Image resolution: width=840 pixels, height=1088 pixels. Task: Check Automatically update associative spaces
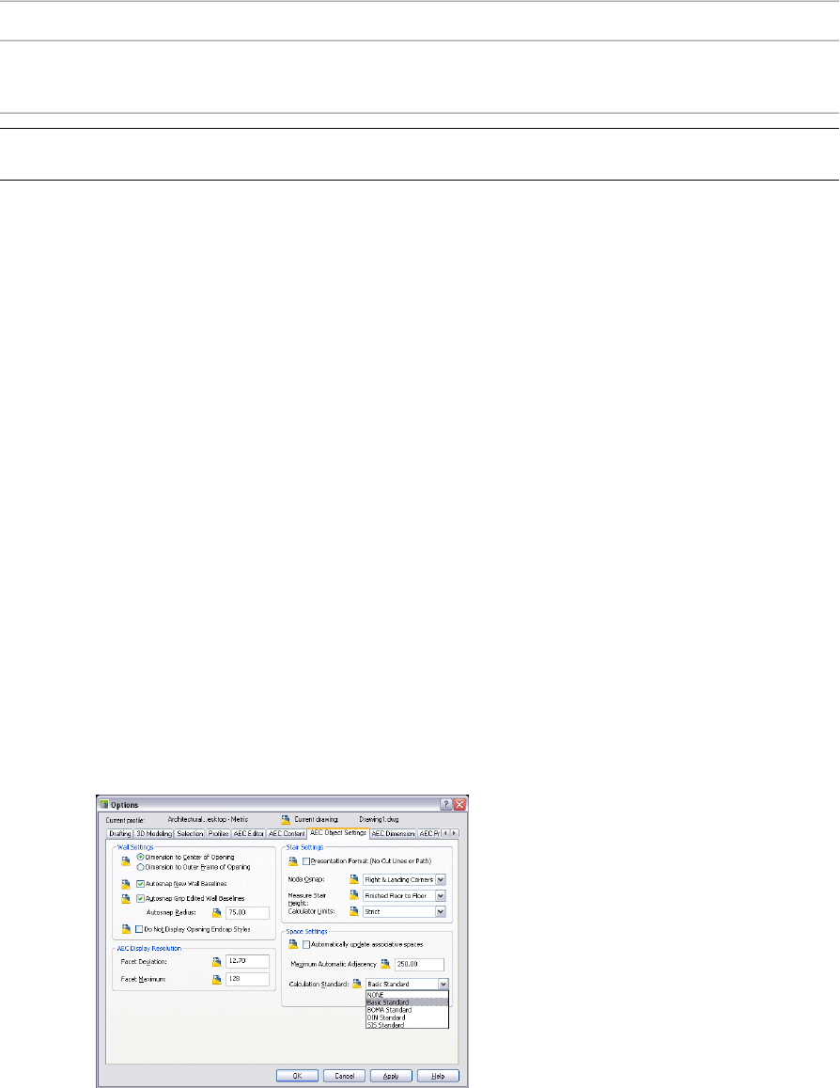tap(306, 944)
